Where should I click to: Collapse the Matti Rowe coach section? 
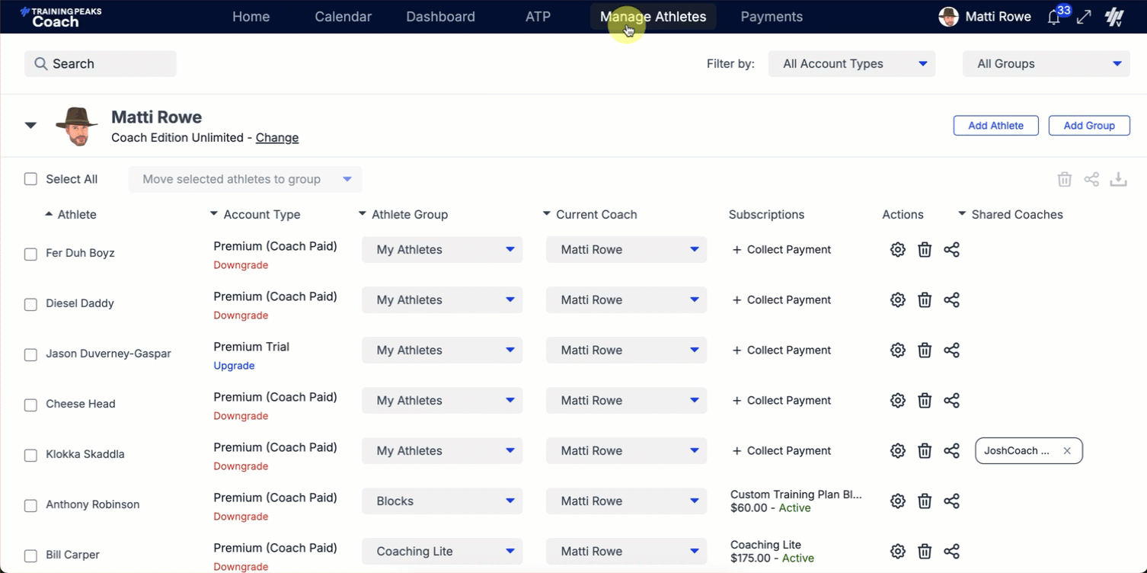30,125
